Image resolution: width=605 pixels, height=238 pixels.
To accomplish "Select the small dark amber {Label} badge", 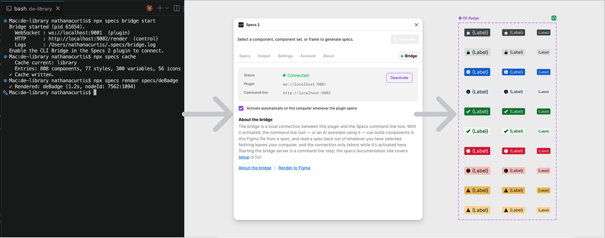I will tap(544, 190).
